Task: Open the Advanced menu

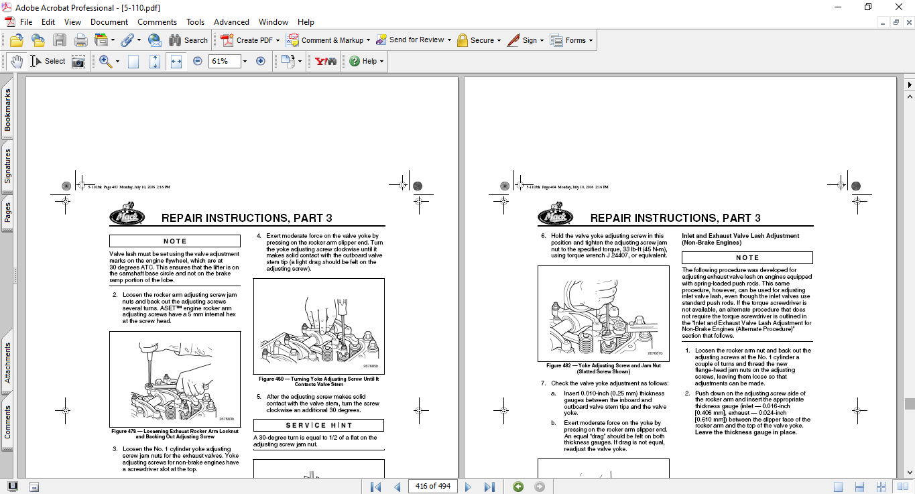Action: pyautogui.click(x=231, y=22)
